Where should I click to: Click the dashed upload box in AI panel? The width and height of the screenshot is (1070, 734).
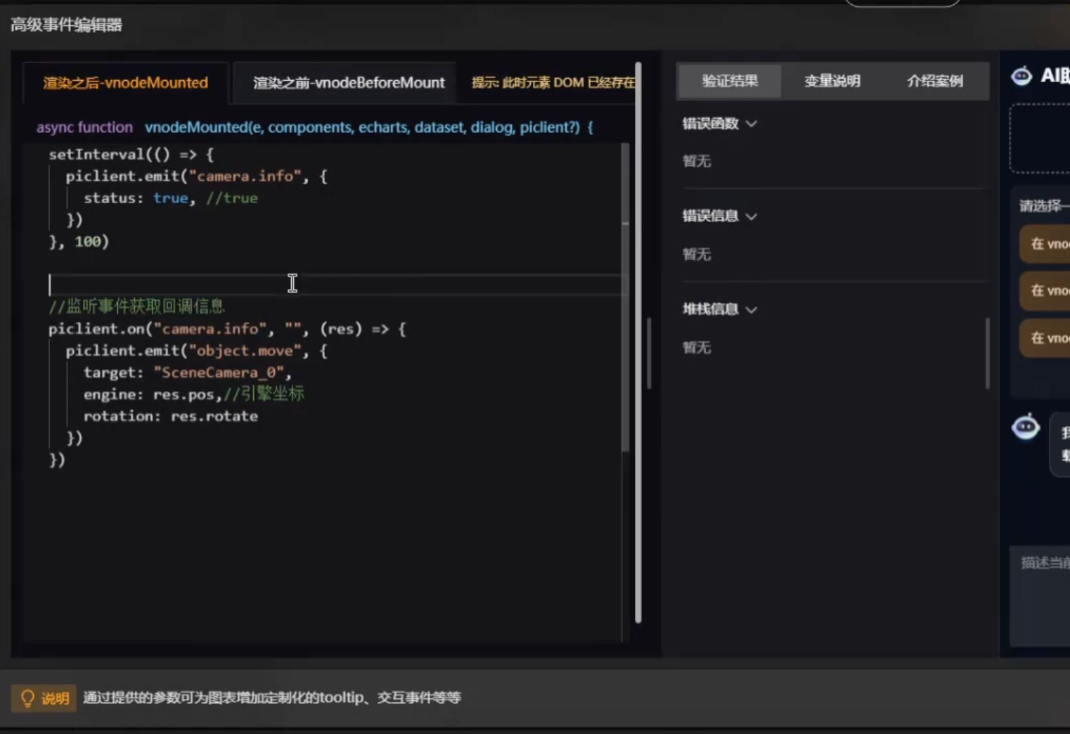click(x=1040, y=139)
